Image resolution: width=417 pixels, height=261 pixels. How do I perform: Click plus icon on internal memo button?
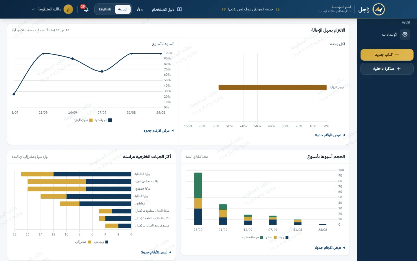(x=399, y=69)
